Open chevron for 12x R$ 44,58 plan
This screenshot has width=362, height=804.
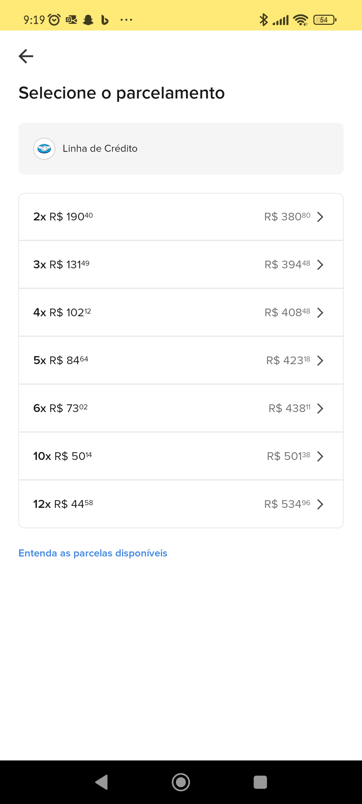pos(320,504)
